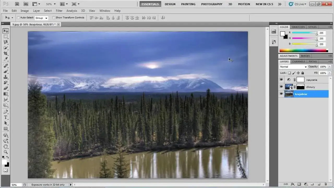This screenshot has width=334, height=188.
Task: Select the Rectangular Marquee tool
Action: pyautogui.click(x=5, y=37)
